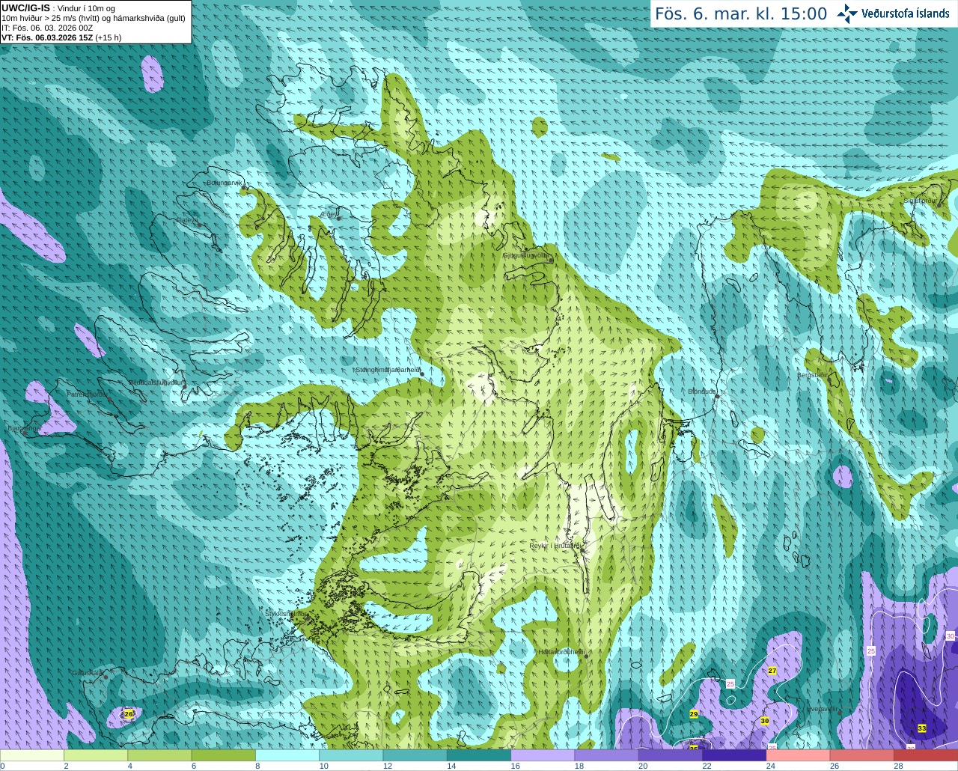Click the Patreksfjörður station label

[88, 394]
